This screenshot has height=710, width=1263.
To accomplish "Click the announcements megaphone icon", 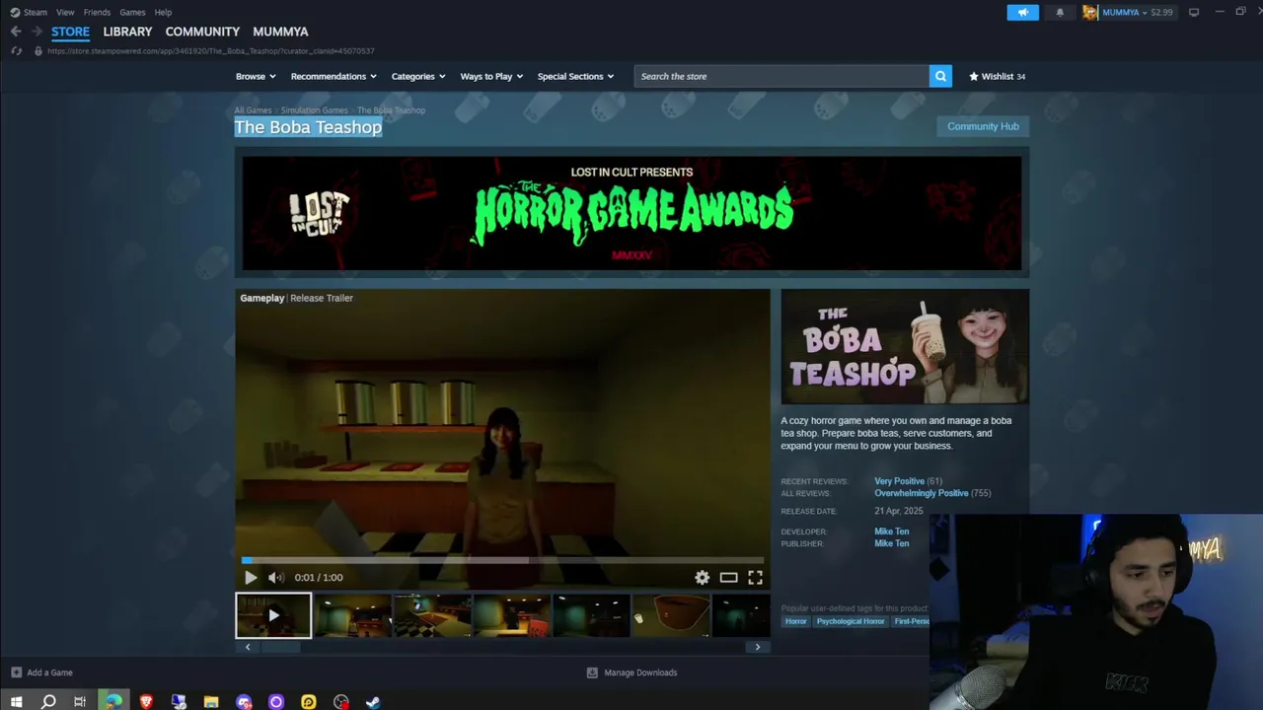I will (x=1022, y=12).
